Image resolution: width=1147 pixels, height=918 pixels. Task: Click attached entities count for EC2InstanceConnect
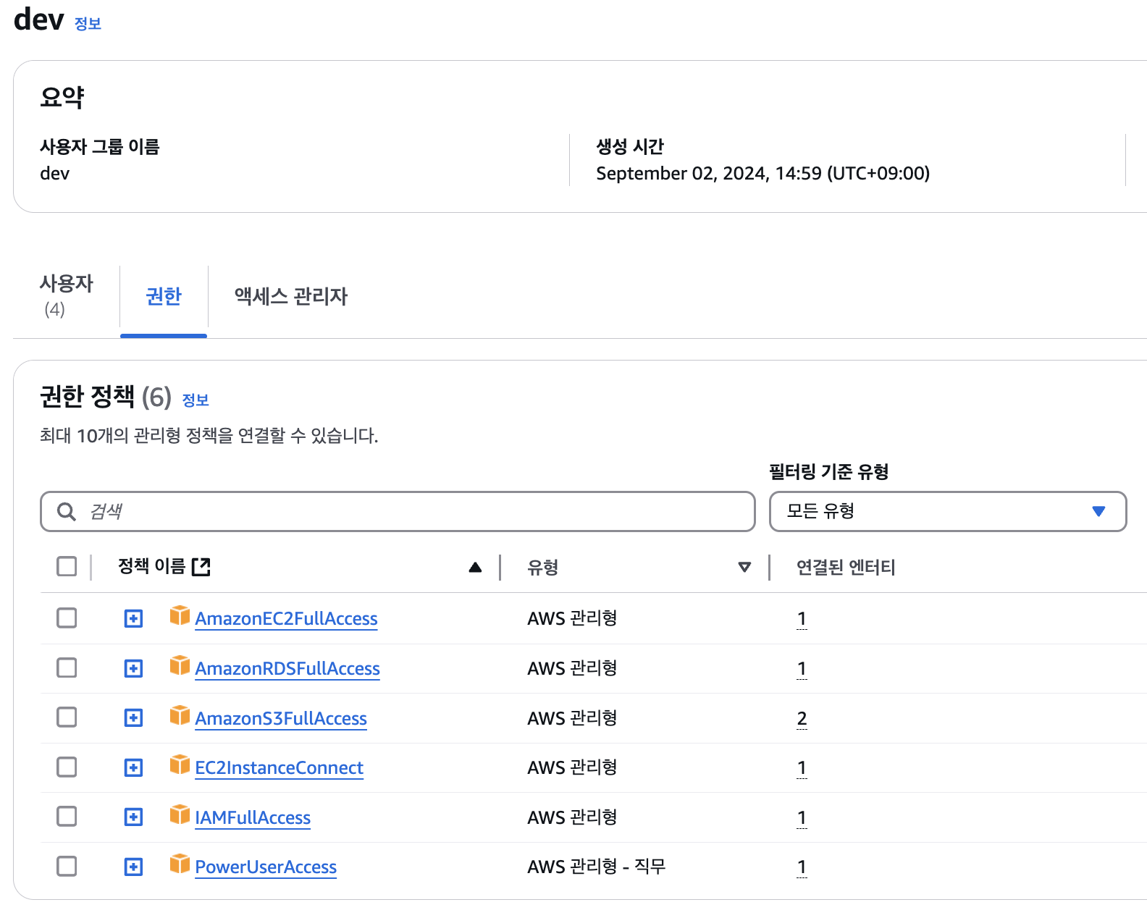coord(802,768)
